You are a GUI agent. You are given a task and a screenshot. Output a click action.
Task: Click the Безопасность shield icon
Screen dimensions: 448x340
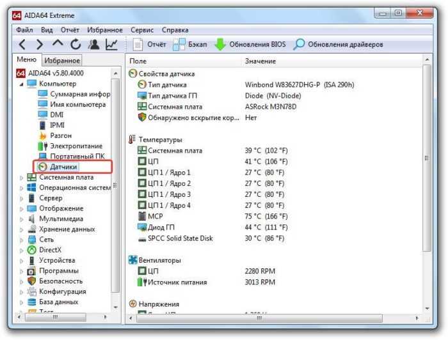[x=32, y=281]
